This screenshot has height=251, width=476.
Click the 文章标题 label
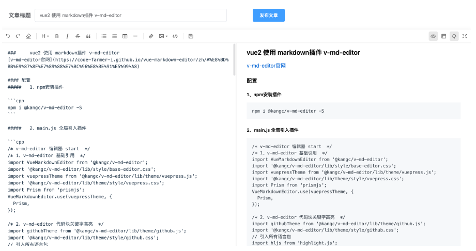click(20, 15)
